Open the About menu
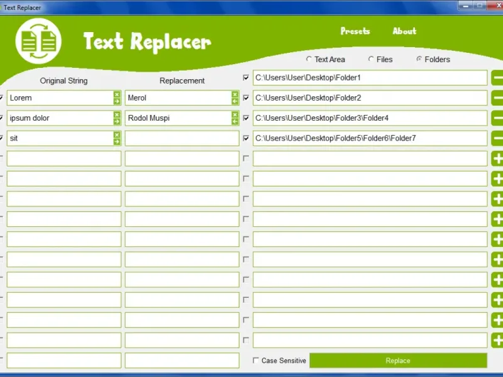The width and height of the screenshot is (503, 377). pyautogui.click(x=404, y=31)
